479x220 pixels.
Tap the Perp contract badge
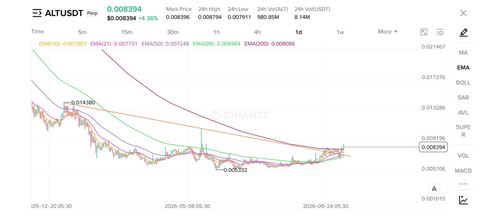pyautogui.click(x=93, y=13)
